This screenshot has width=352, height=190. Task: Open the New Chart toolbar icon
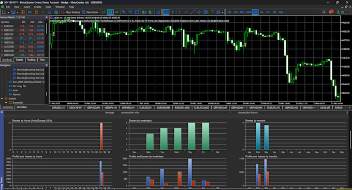point(4,12)
